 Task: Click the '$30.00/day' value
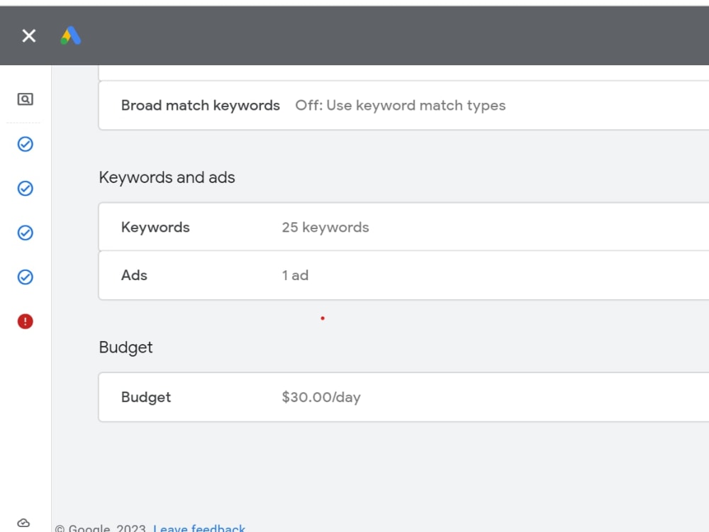pos(321,397)
